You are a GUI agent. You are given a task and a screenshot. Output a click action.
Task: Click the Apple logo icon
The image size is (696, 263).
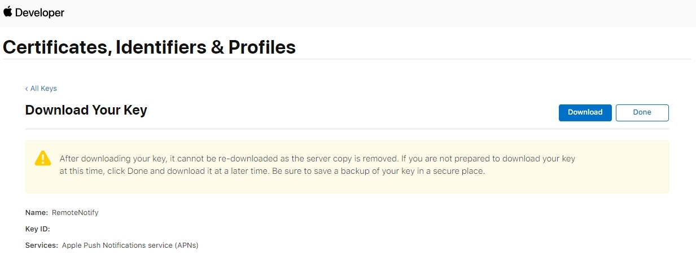8,12
